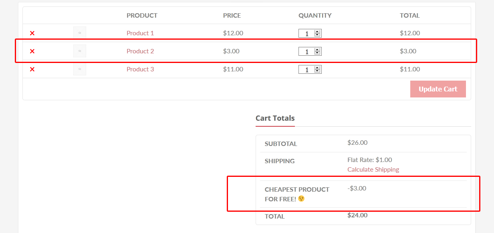Open Product 2 thumbnail image
This screenshot has height=233, width=494.
coord(80,51)
